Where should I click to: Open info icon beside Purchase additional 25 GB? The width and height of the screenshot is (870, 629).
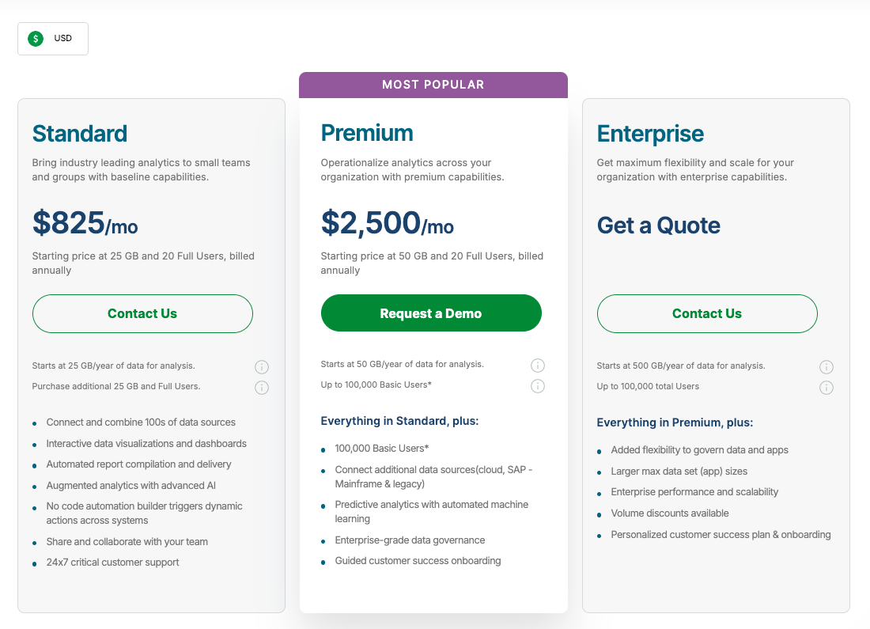point(262,388)
